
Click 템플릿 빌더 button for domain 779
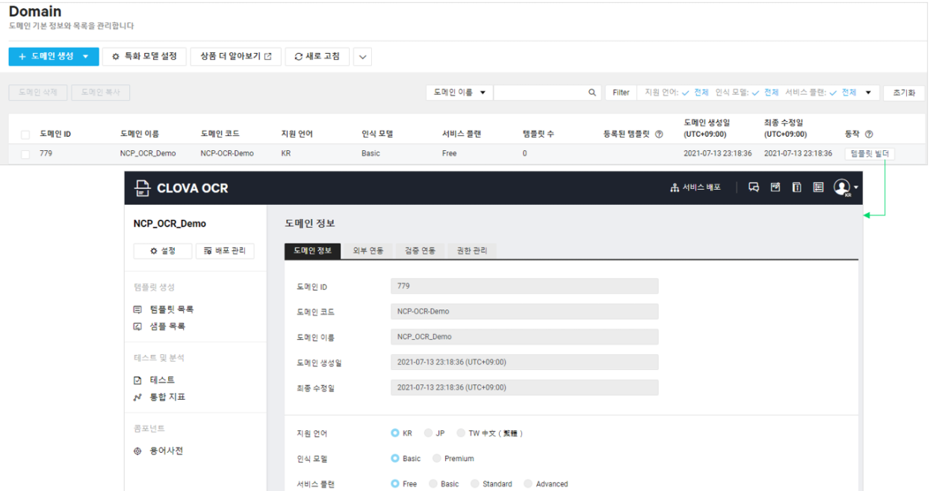tap(869, 153)
